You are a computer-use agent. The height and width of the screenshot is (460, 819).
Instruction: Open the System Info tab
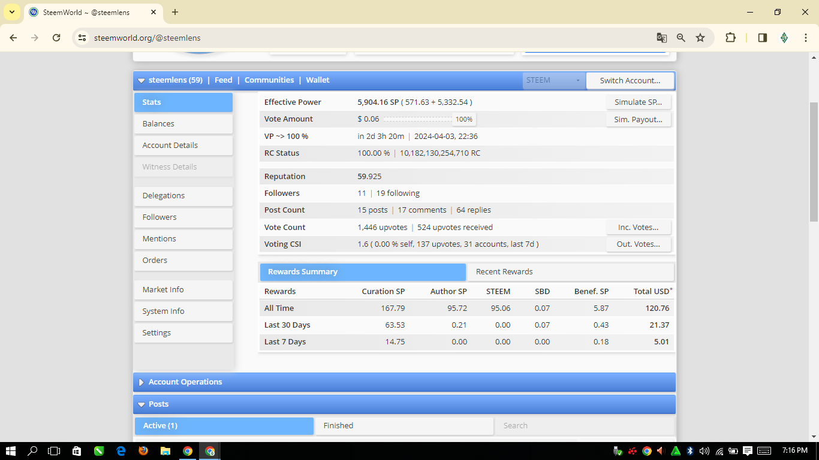click(x=183, y=311)
